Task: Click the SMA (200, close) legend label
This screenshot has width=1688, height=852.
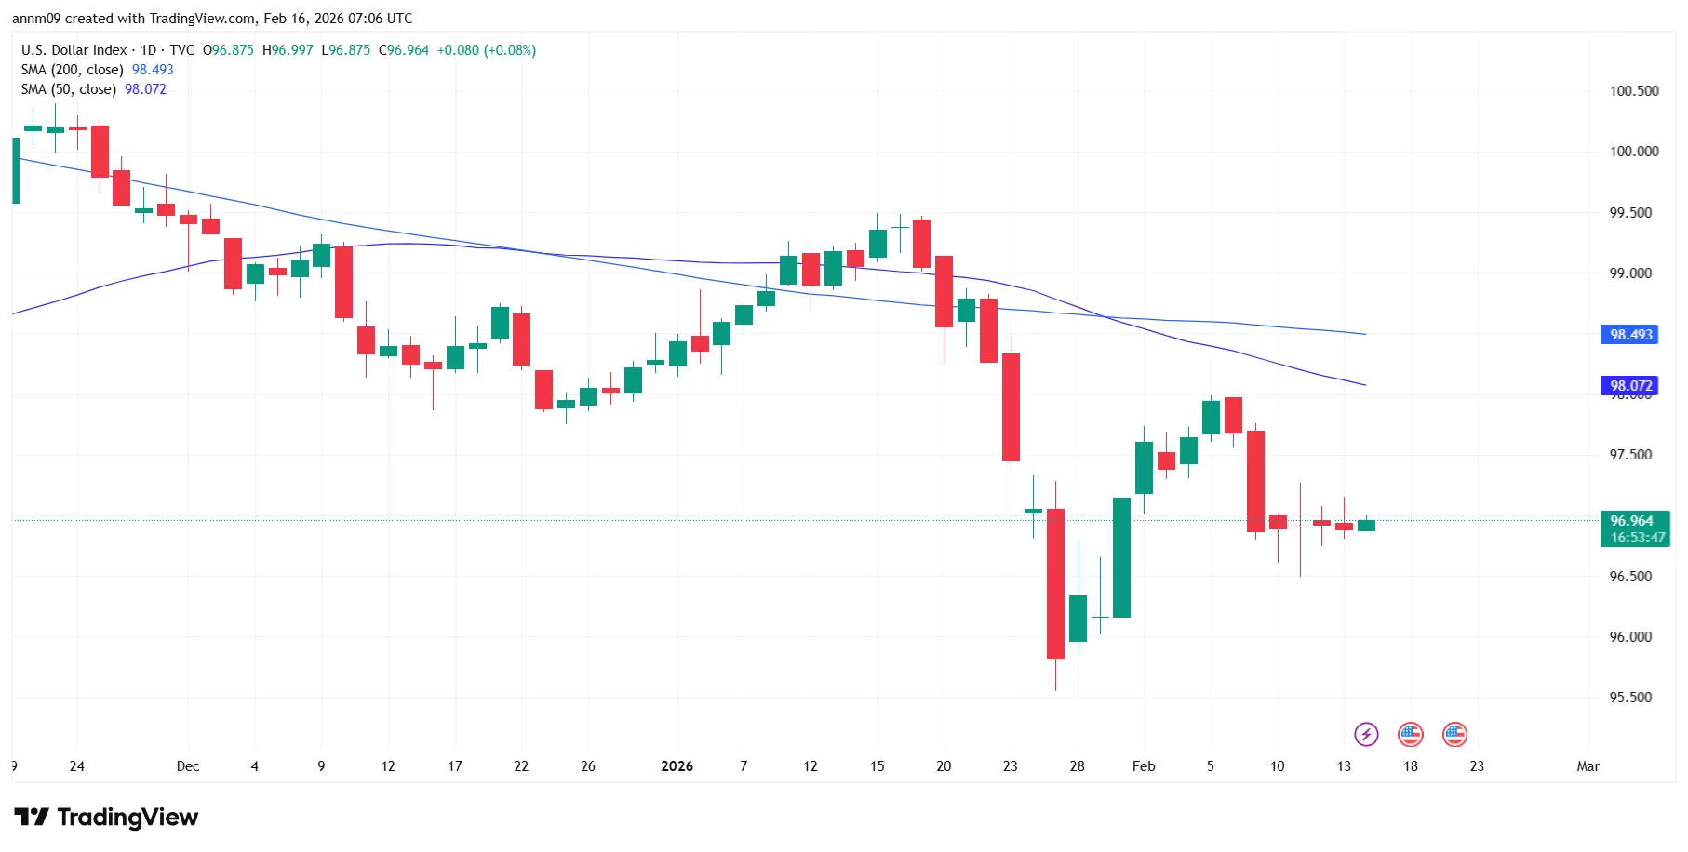Action: [73, 70]
